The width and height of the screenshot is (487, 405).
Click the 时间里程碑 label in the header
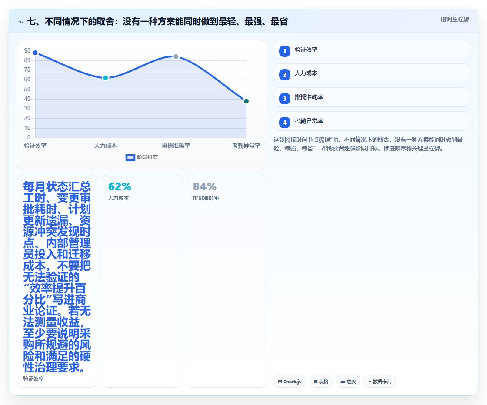click(x=455, y=20)
